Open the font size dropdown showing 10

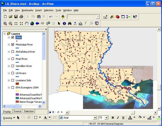(106, 118)
